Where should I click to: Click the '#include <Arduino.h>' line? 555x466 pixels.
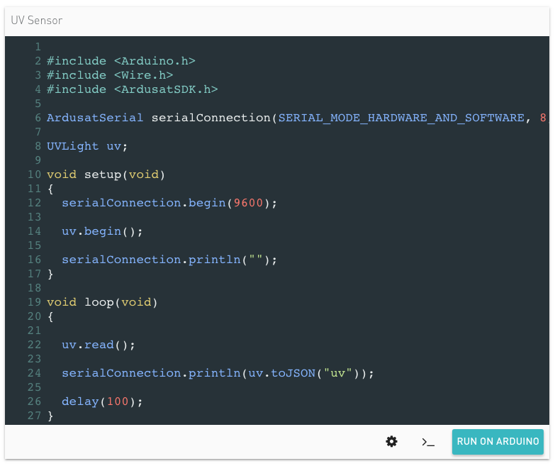click(x=121, y=61)
